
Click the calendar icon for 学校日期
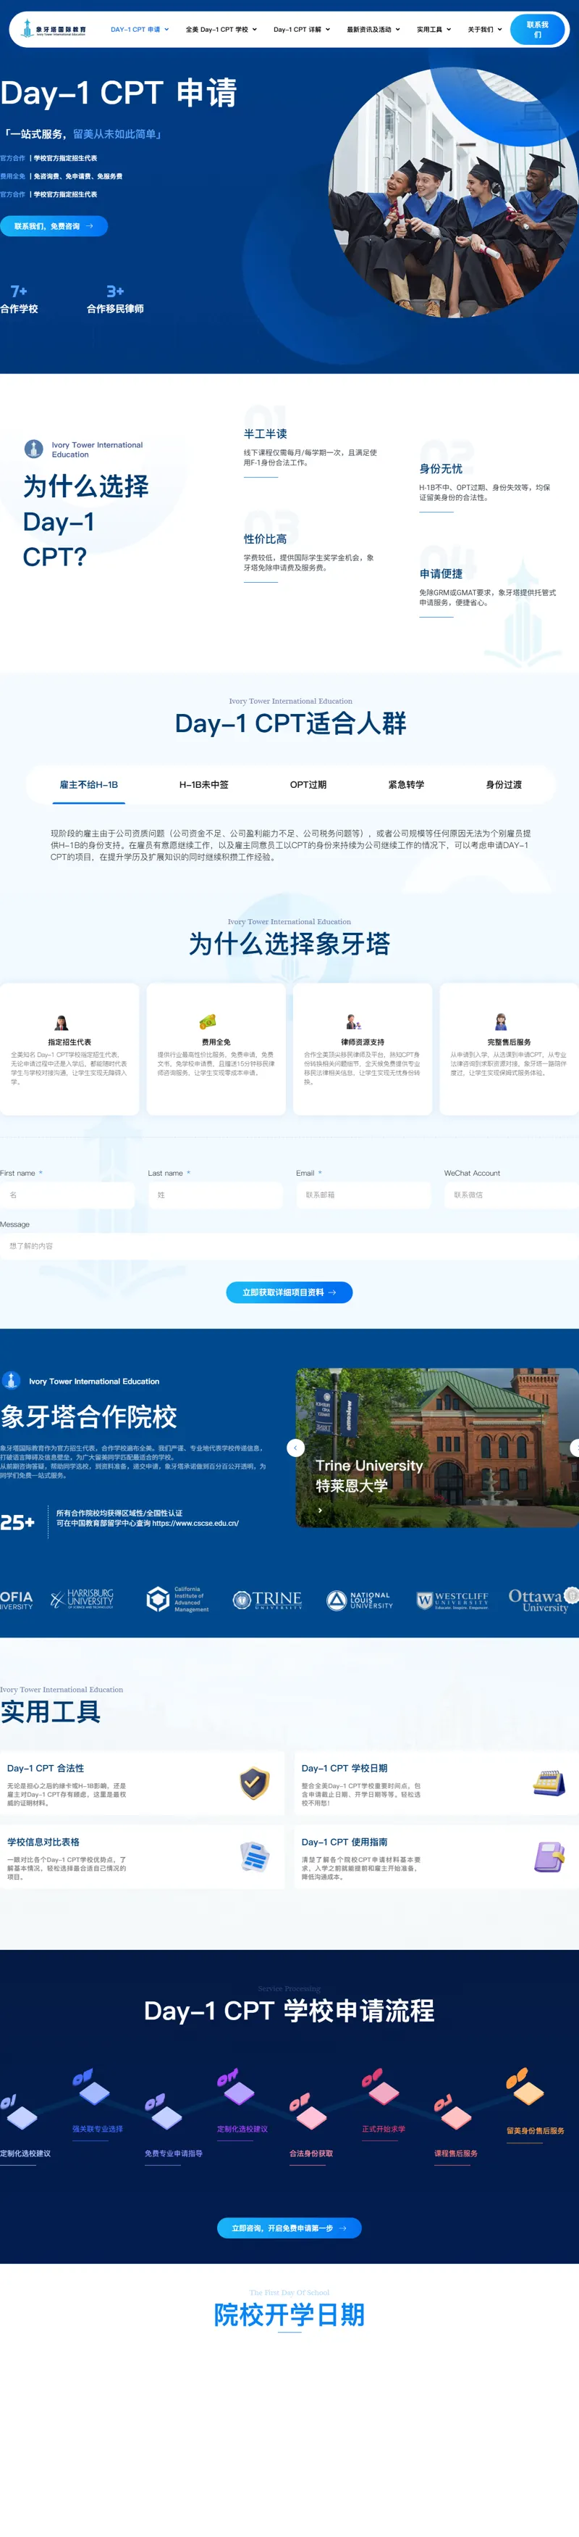pyautogui.click(x=549, y=1782)
